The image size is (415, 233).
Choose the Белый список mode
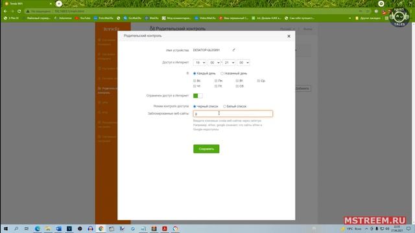tap(224, 106)
